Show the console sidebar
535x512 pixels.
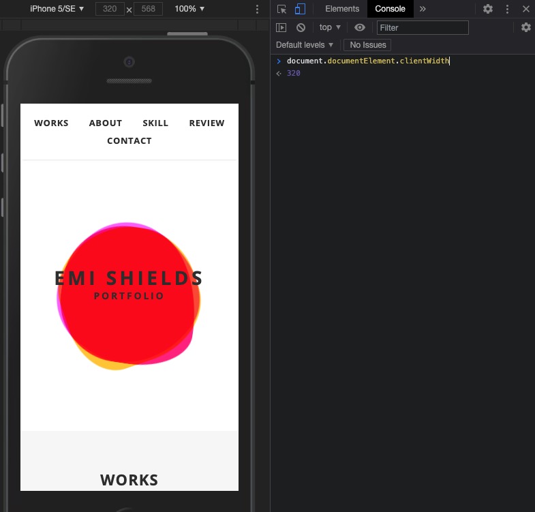[x=281, y=27]
